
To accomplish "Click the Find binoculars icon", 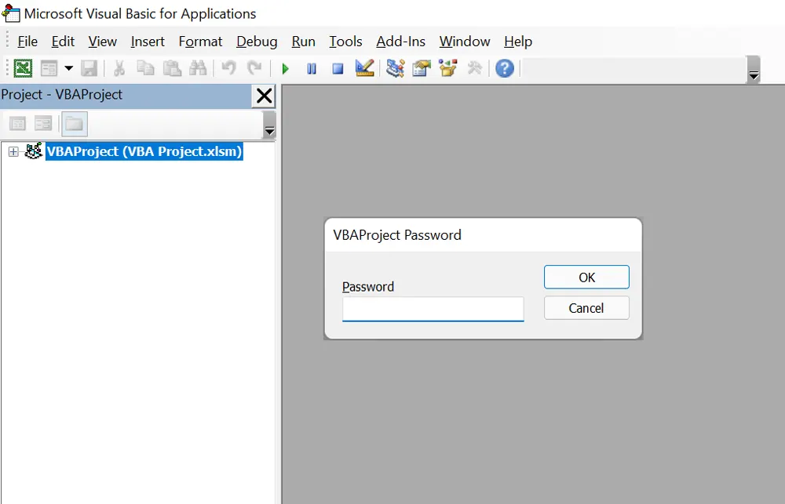I will pyautogui.click(x=199, y=68).
